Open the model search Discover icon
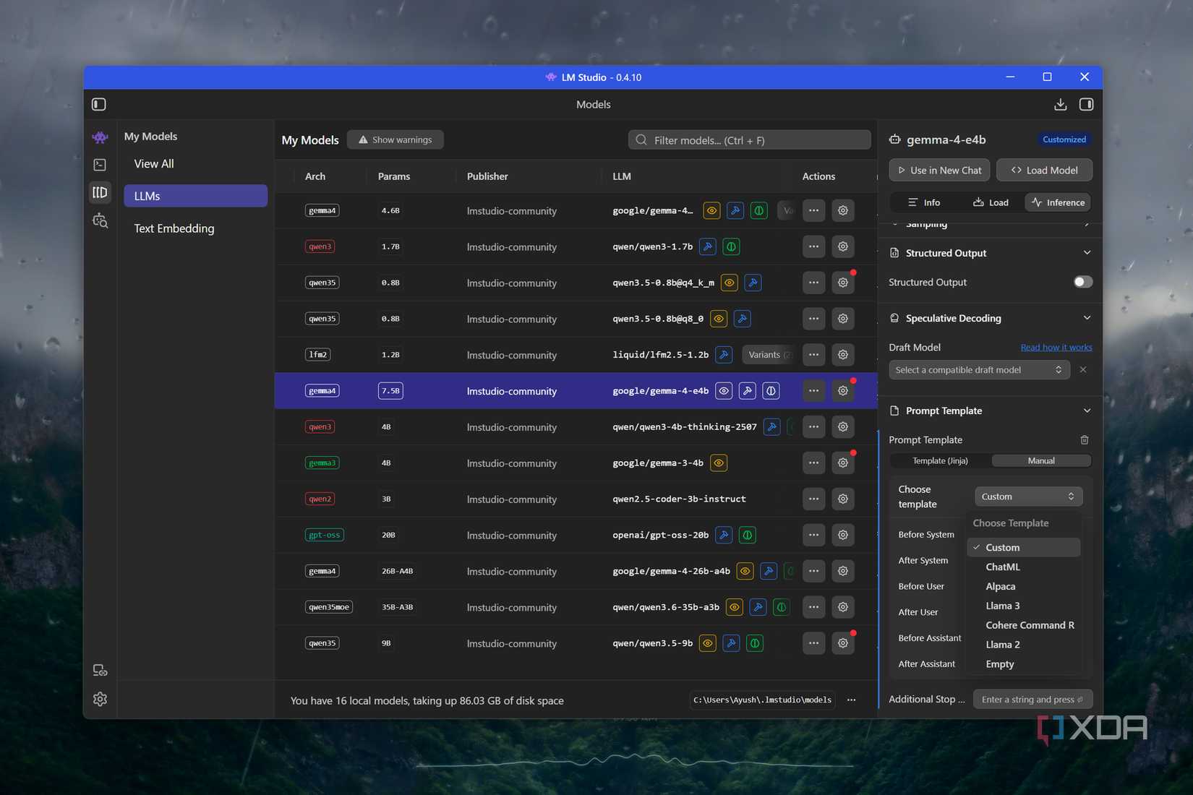This screenshot has height=795, width=1193. pos(100,221)
